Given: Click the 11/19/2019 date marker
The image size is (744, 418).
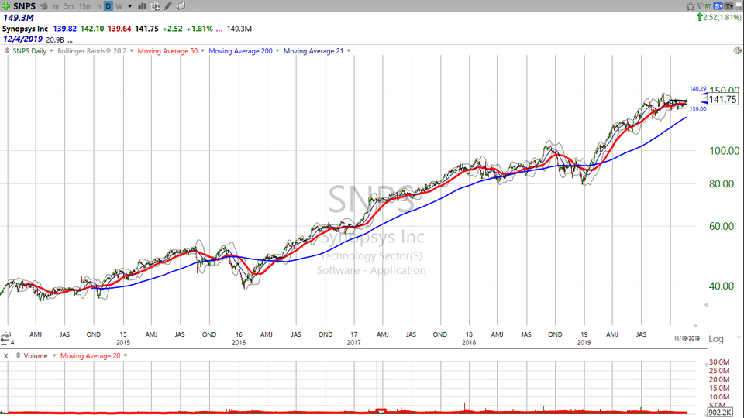Looking at the screenshot, I should 687,338.
